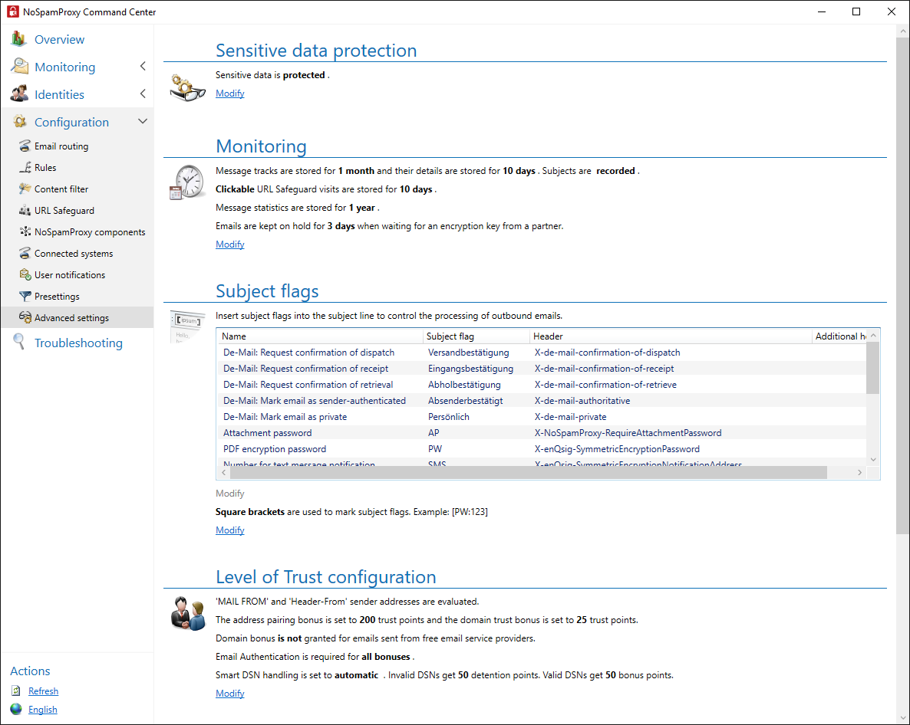The image size is (910, 725).
Task: Click the Overview chart icon in sidebar
Action: click(18, 39)
